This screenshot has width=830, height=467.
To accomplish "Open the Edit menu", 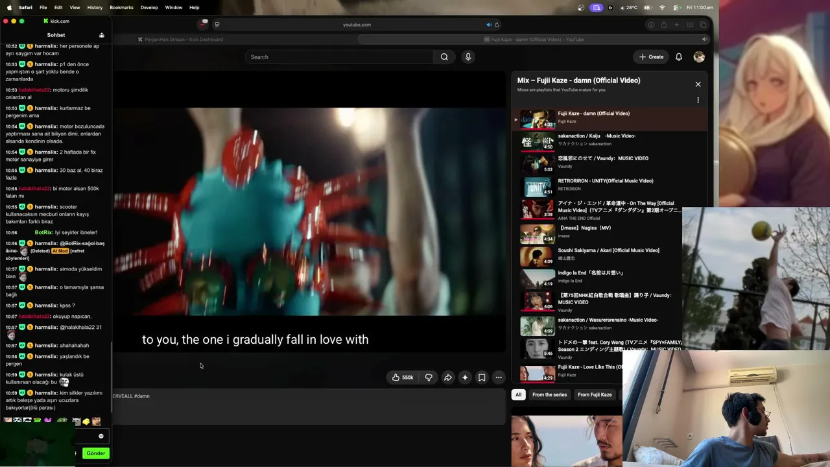I will 58,7.
